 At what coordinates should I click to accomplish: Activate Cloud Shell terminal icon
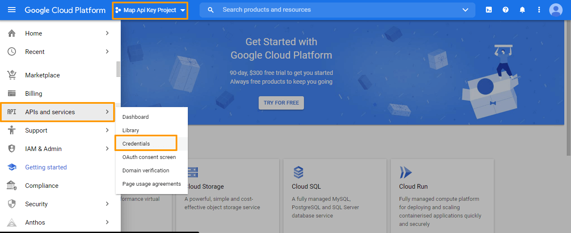pyautogui.click(x=489, y=10)
